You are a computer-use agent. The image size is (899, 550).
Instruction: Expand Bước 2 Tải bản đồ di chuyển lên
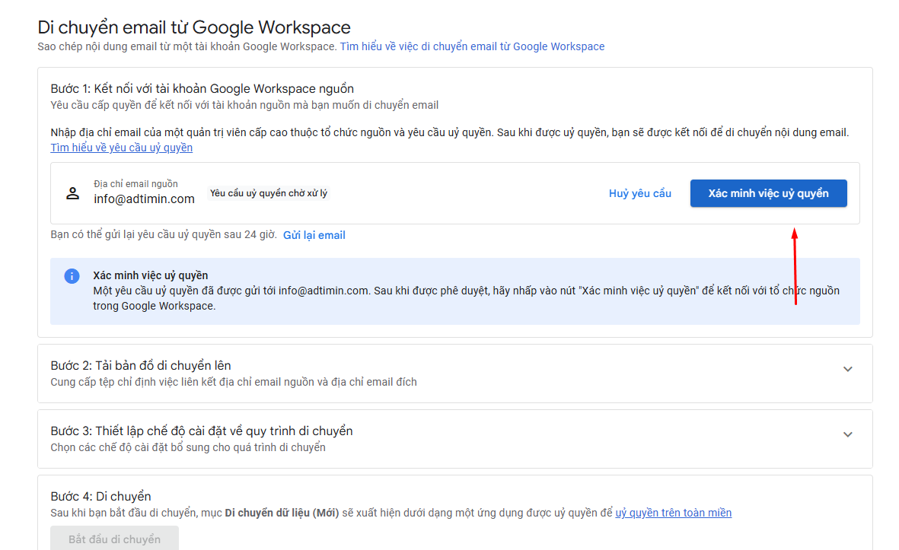847,369
